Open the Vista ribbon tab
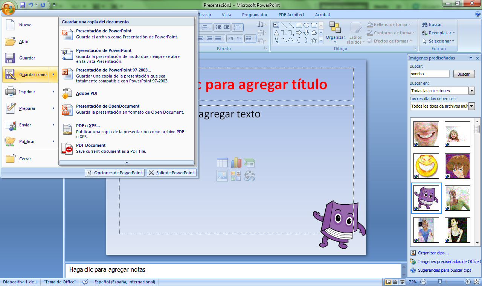482x286 pixels. coord(226,15)
